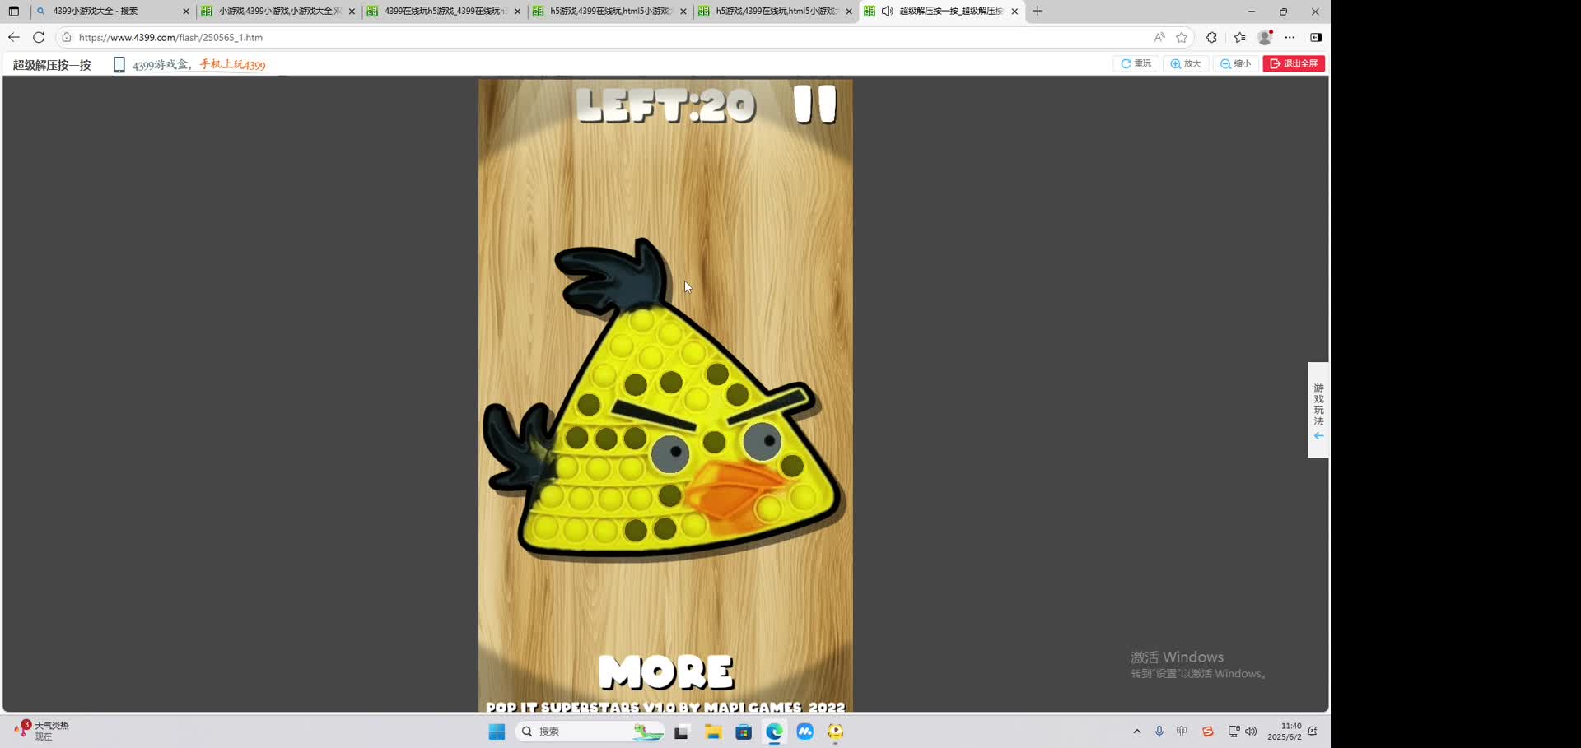Expand the 游戏玩法 side panel
The height and width of the screenshot is (748, 1581).
(1318, 410)
